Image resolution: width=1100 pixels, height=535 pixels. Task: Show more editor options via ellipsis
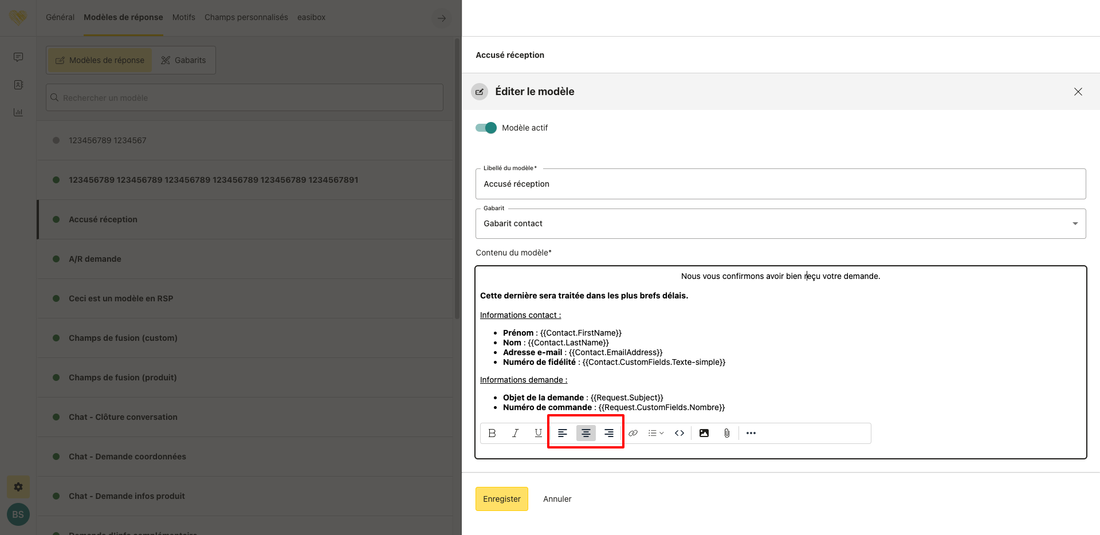tap(751, 433)
